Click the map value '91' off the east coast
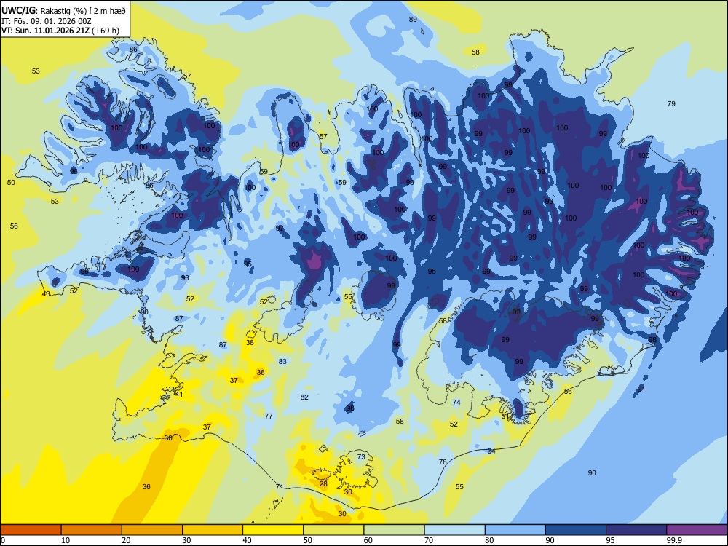This screenshot has height=546, width=728. coord(641,389)
